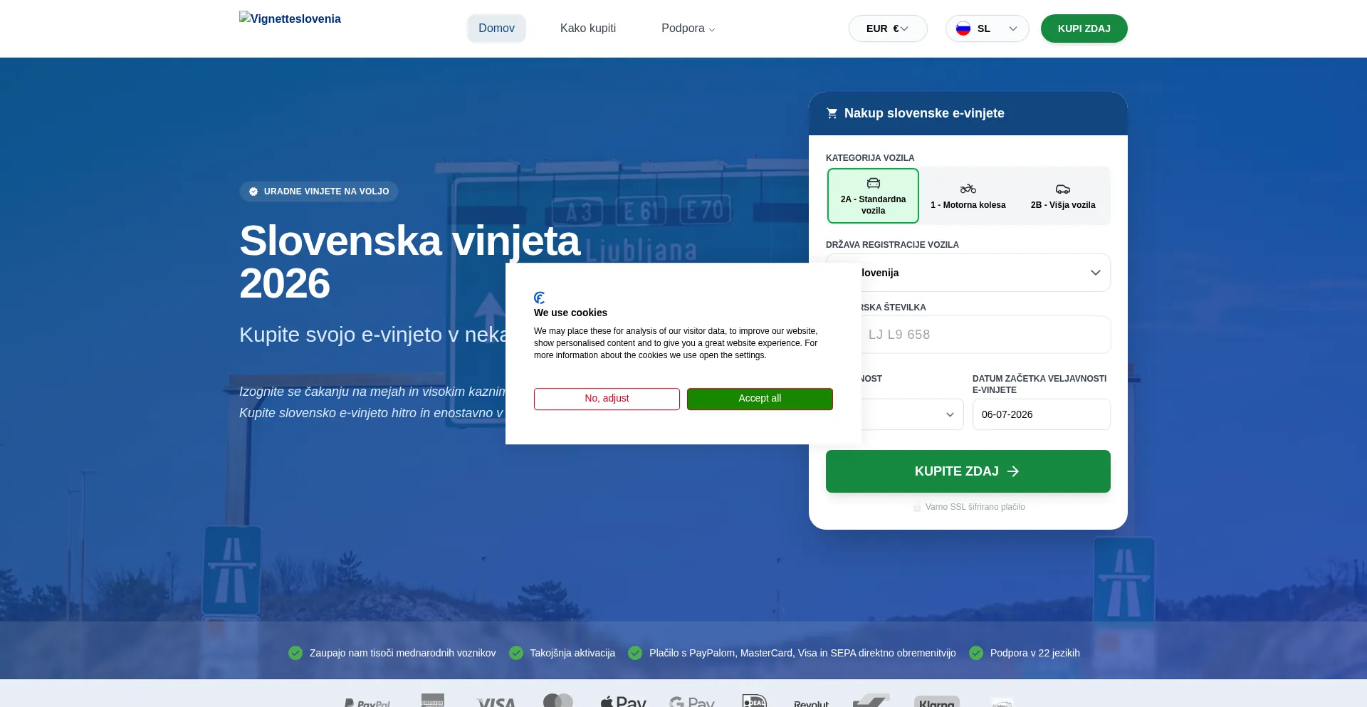Click checkmark beside Takojšnja aktivacija
1367x707 pixels.
pyautogui.click(x=516, y=653)
